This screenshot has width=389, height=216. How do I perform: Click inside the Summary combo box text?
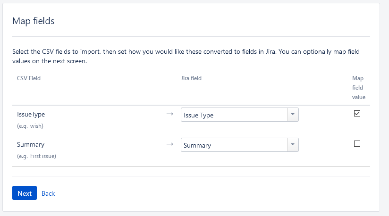click(234, 145)
